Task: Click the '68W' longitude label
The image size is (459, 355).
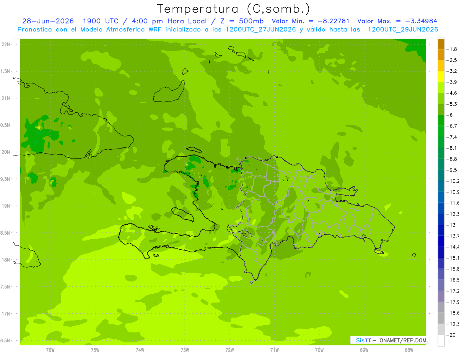Action: tap(409, 350)
